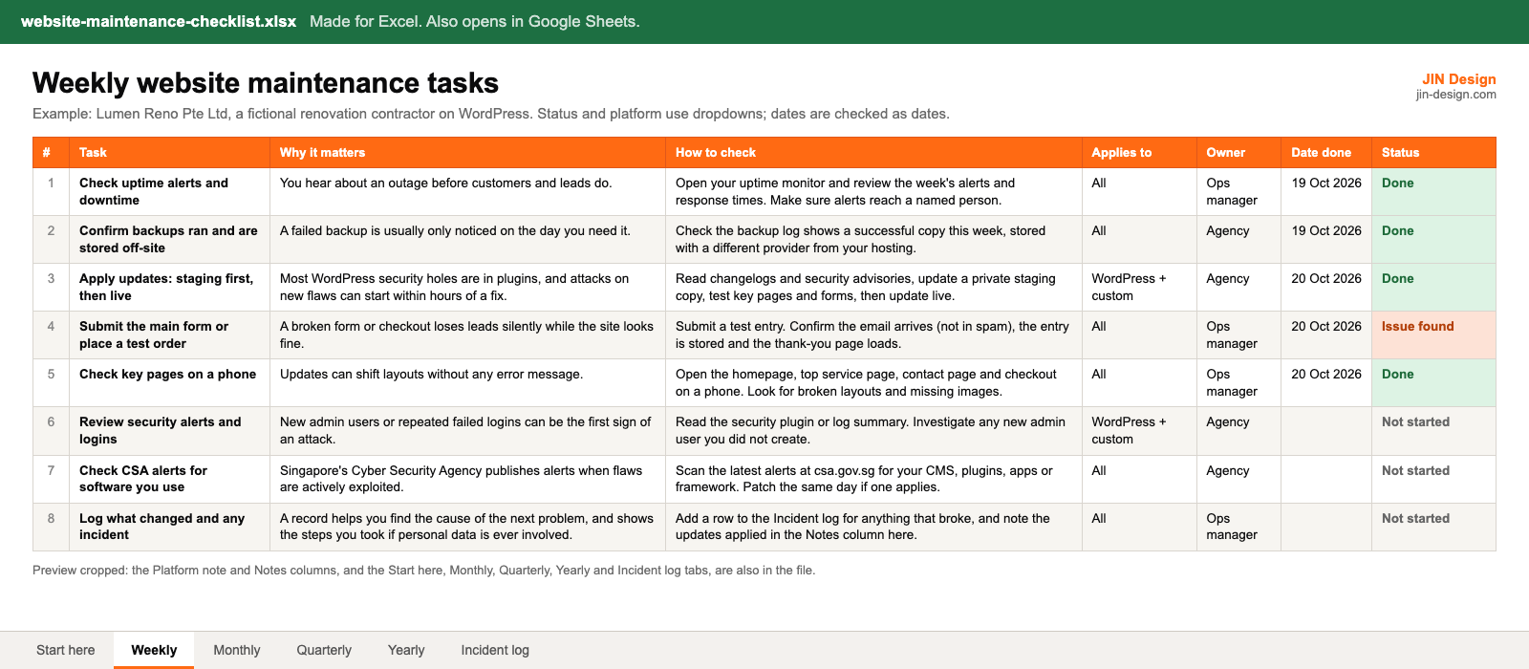Click date 20 Oct 2026 in Submit form row
The image size is (1529, 669).
point(1326,335)
